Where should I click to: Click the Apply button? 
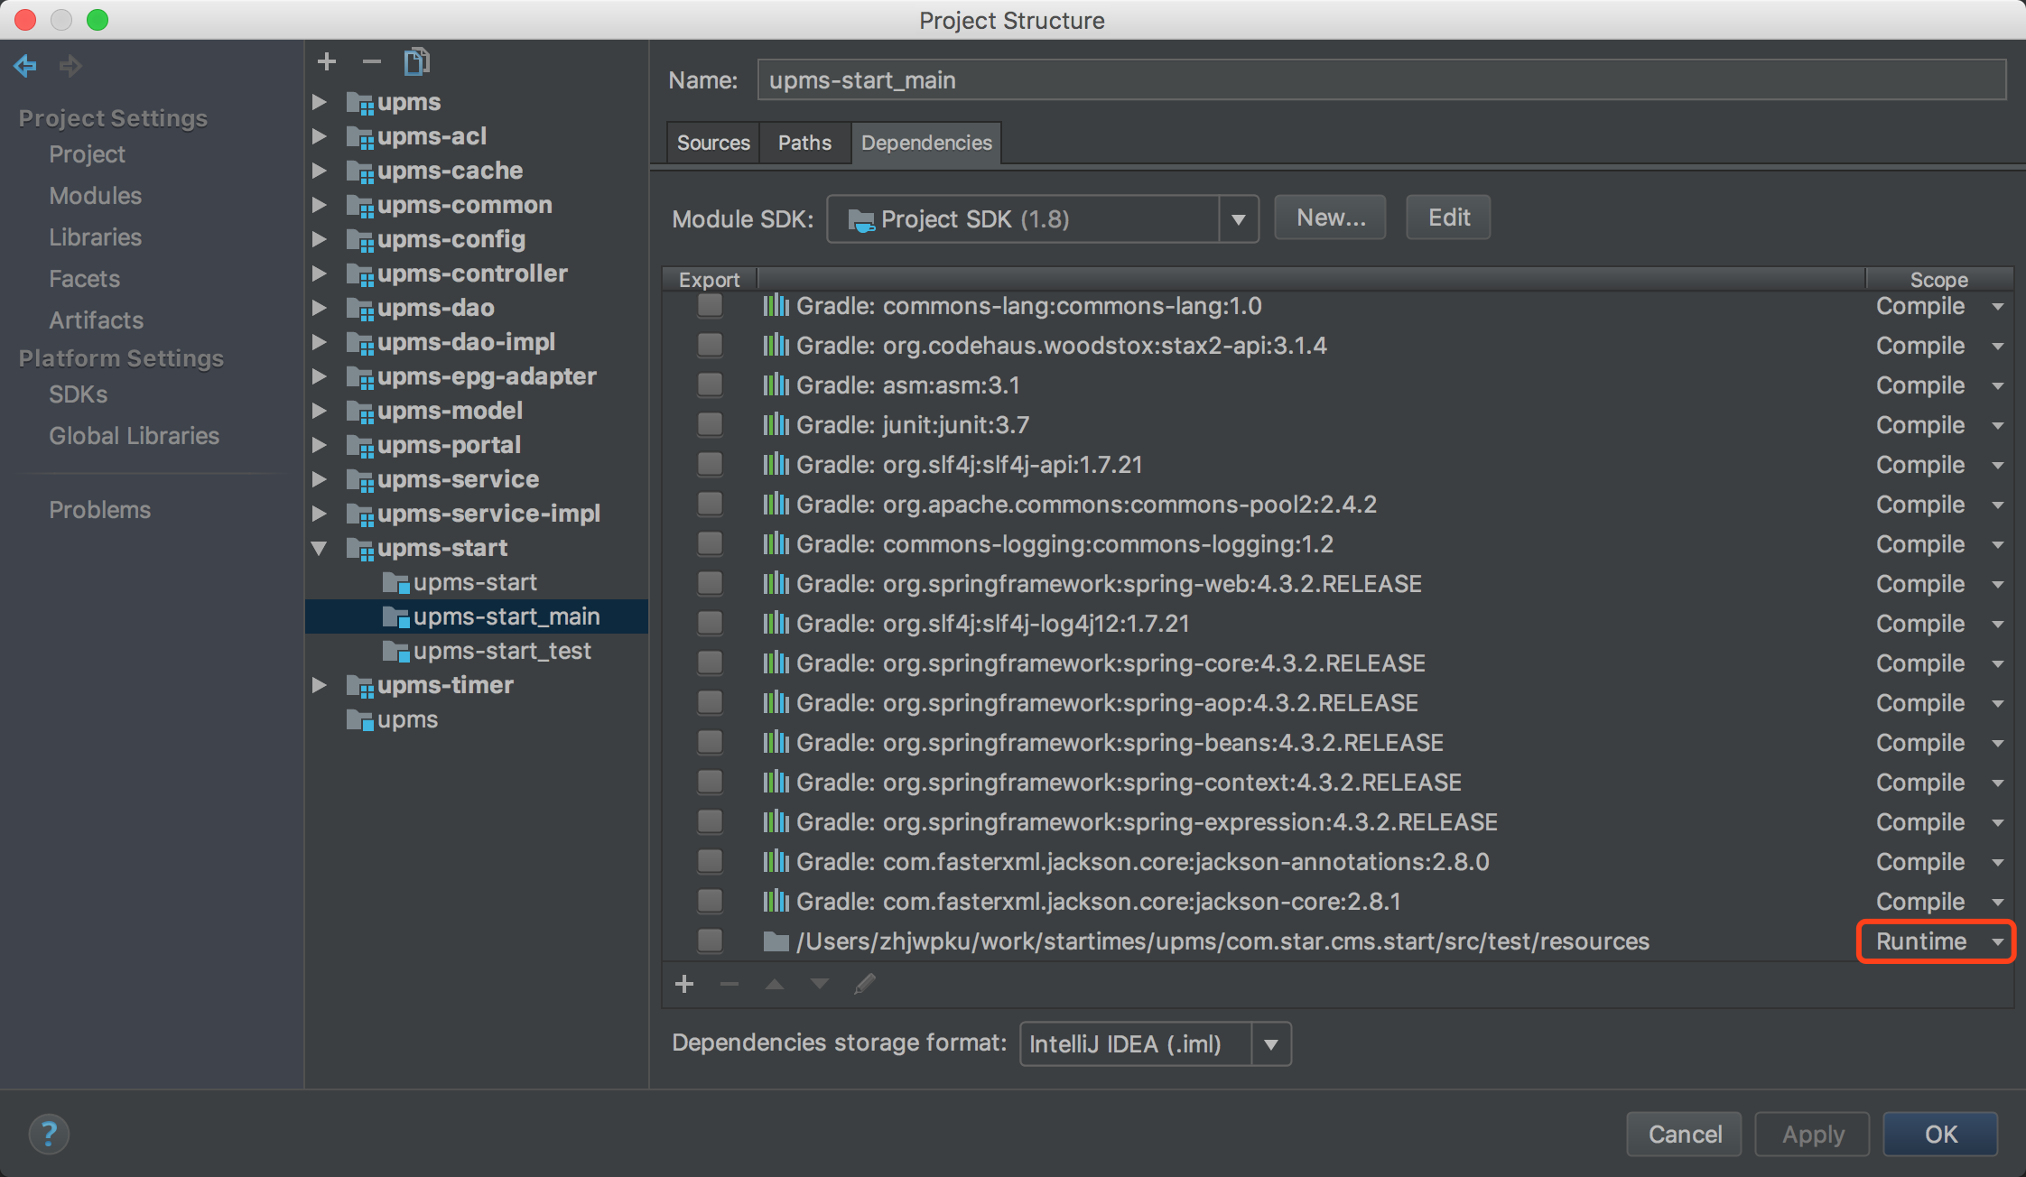[1811, 1135]
